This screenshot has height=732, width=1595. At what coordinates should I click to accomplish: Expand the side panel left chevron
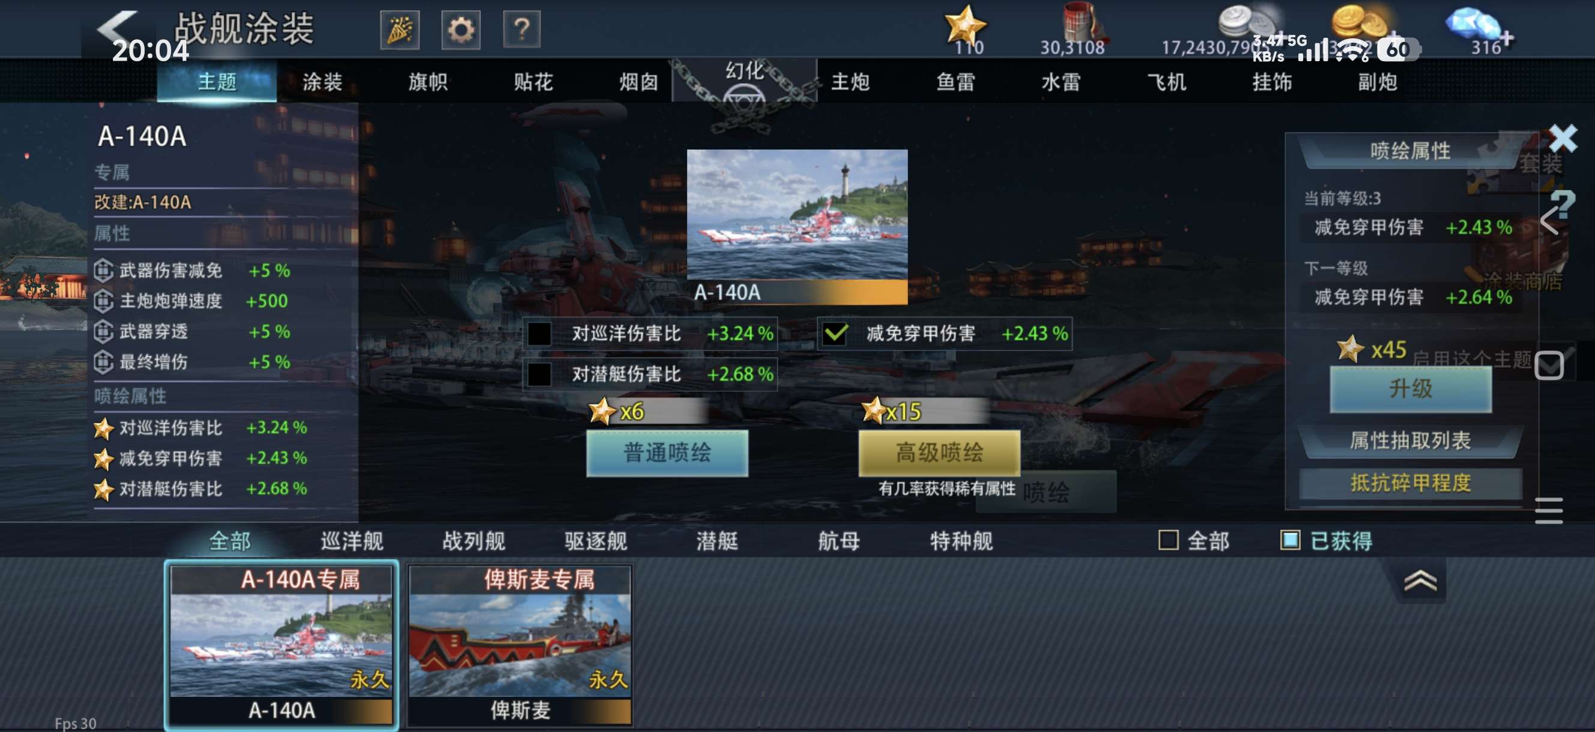click(1550, 220)
